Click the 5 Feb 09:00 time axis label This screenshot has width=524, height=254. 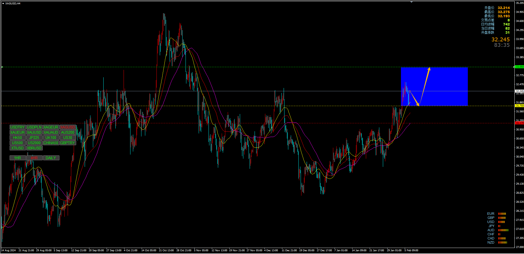pyautogui.click(x=411, y=250)
